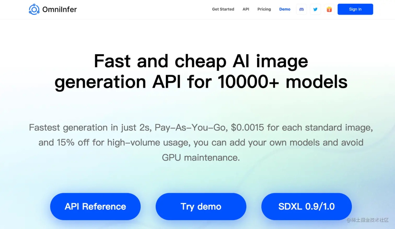Open the Pricing page

click(x=264, y=9)
